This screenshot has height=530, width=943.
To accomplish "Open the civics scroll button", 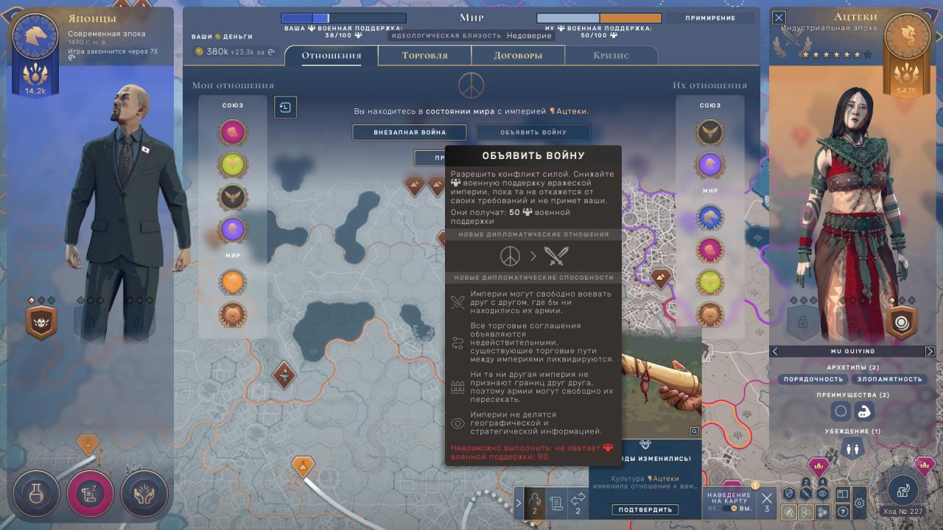I will 89,492.
